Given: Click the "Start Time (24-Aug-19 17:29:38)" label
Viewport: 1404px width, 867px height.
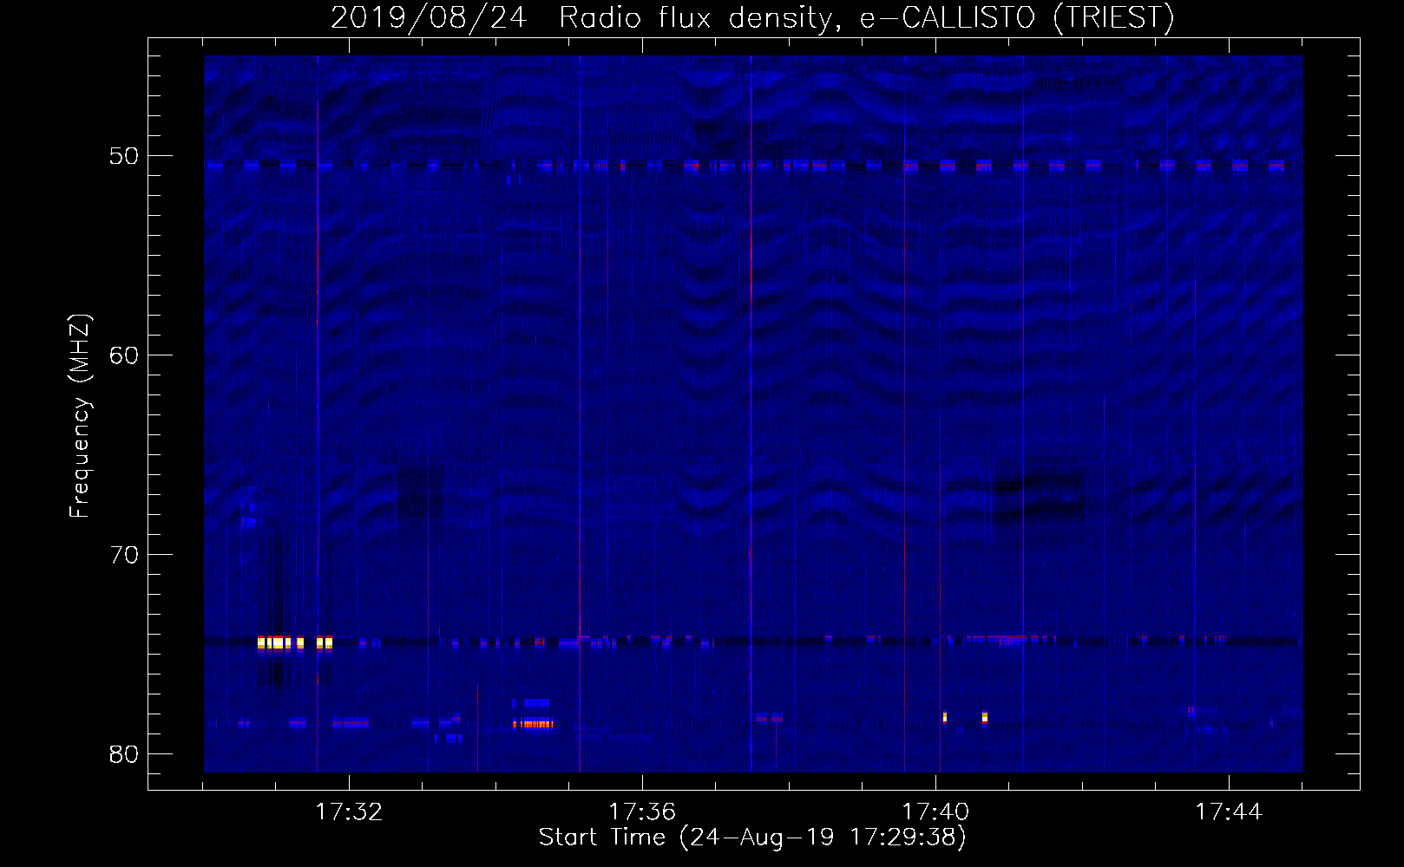Looking at the screenshot, I should coord(752,838).
